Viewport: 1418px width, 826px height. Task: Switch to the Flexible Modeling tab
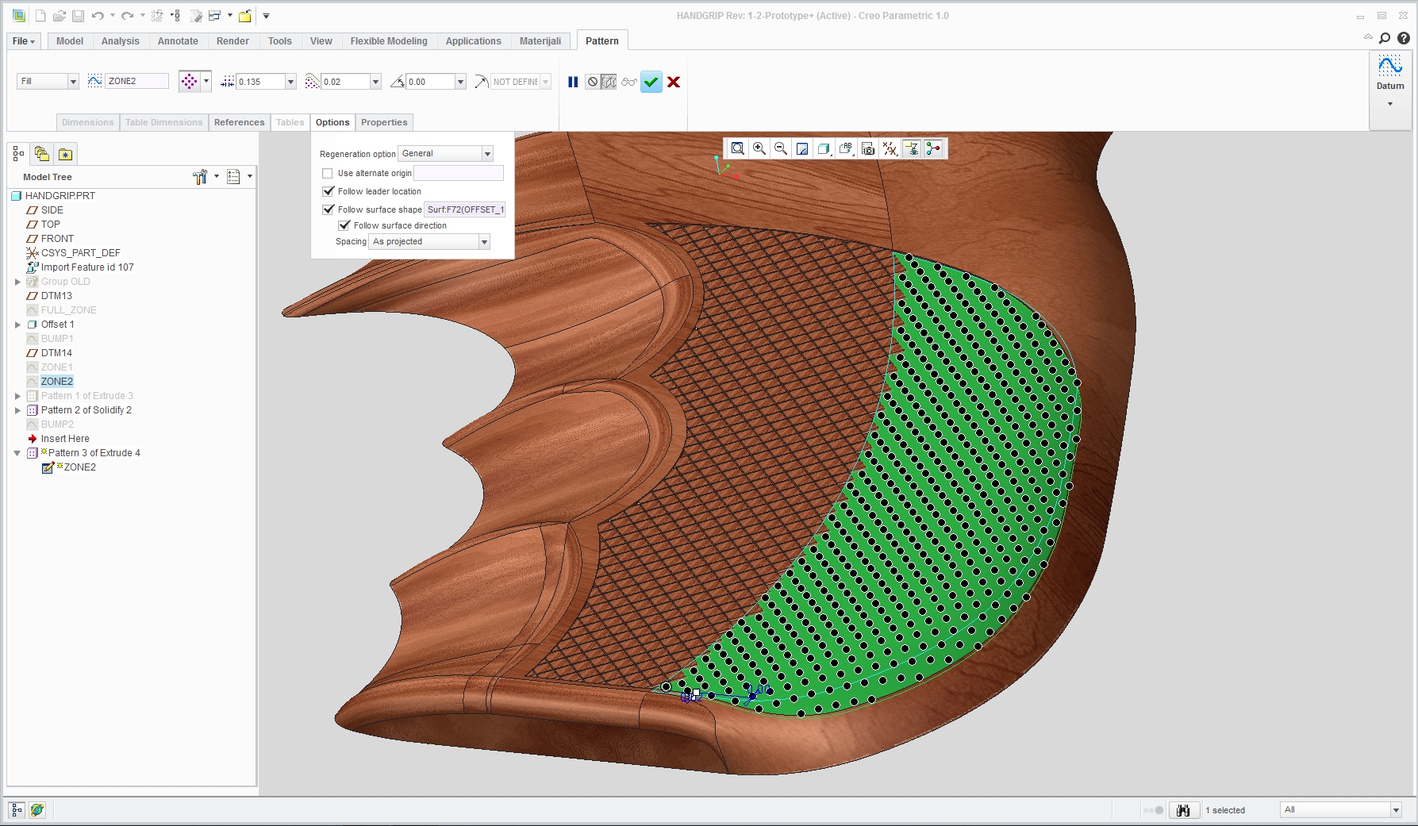point(389,41)
